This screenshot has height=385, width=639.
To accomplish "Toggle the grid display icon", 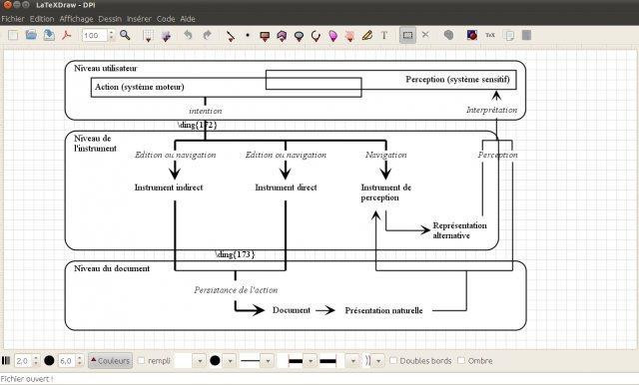I will pyautogui.click(x=149, y=36).
